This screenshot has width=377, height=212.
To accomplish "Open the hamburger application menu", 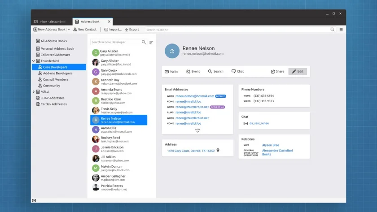I will (341, 30).
